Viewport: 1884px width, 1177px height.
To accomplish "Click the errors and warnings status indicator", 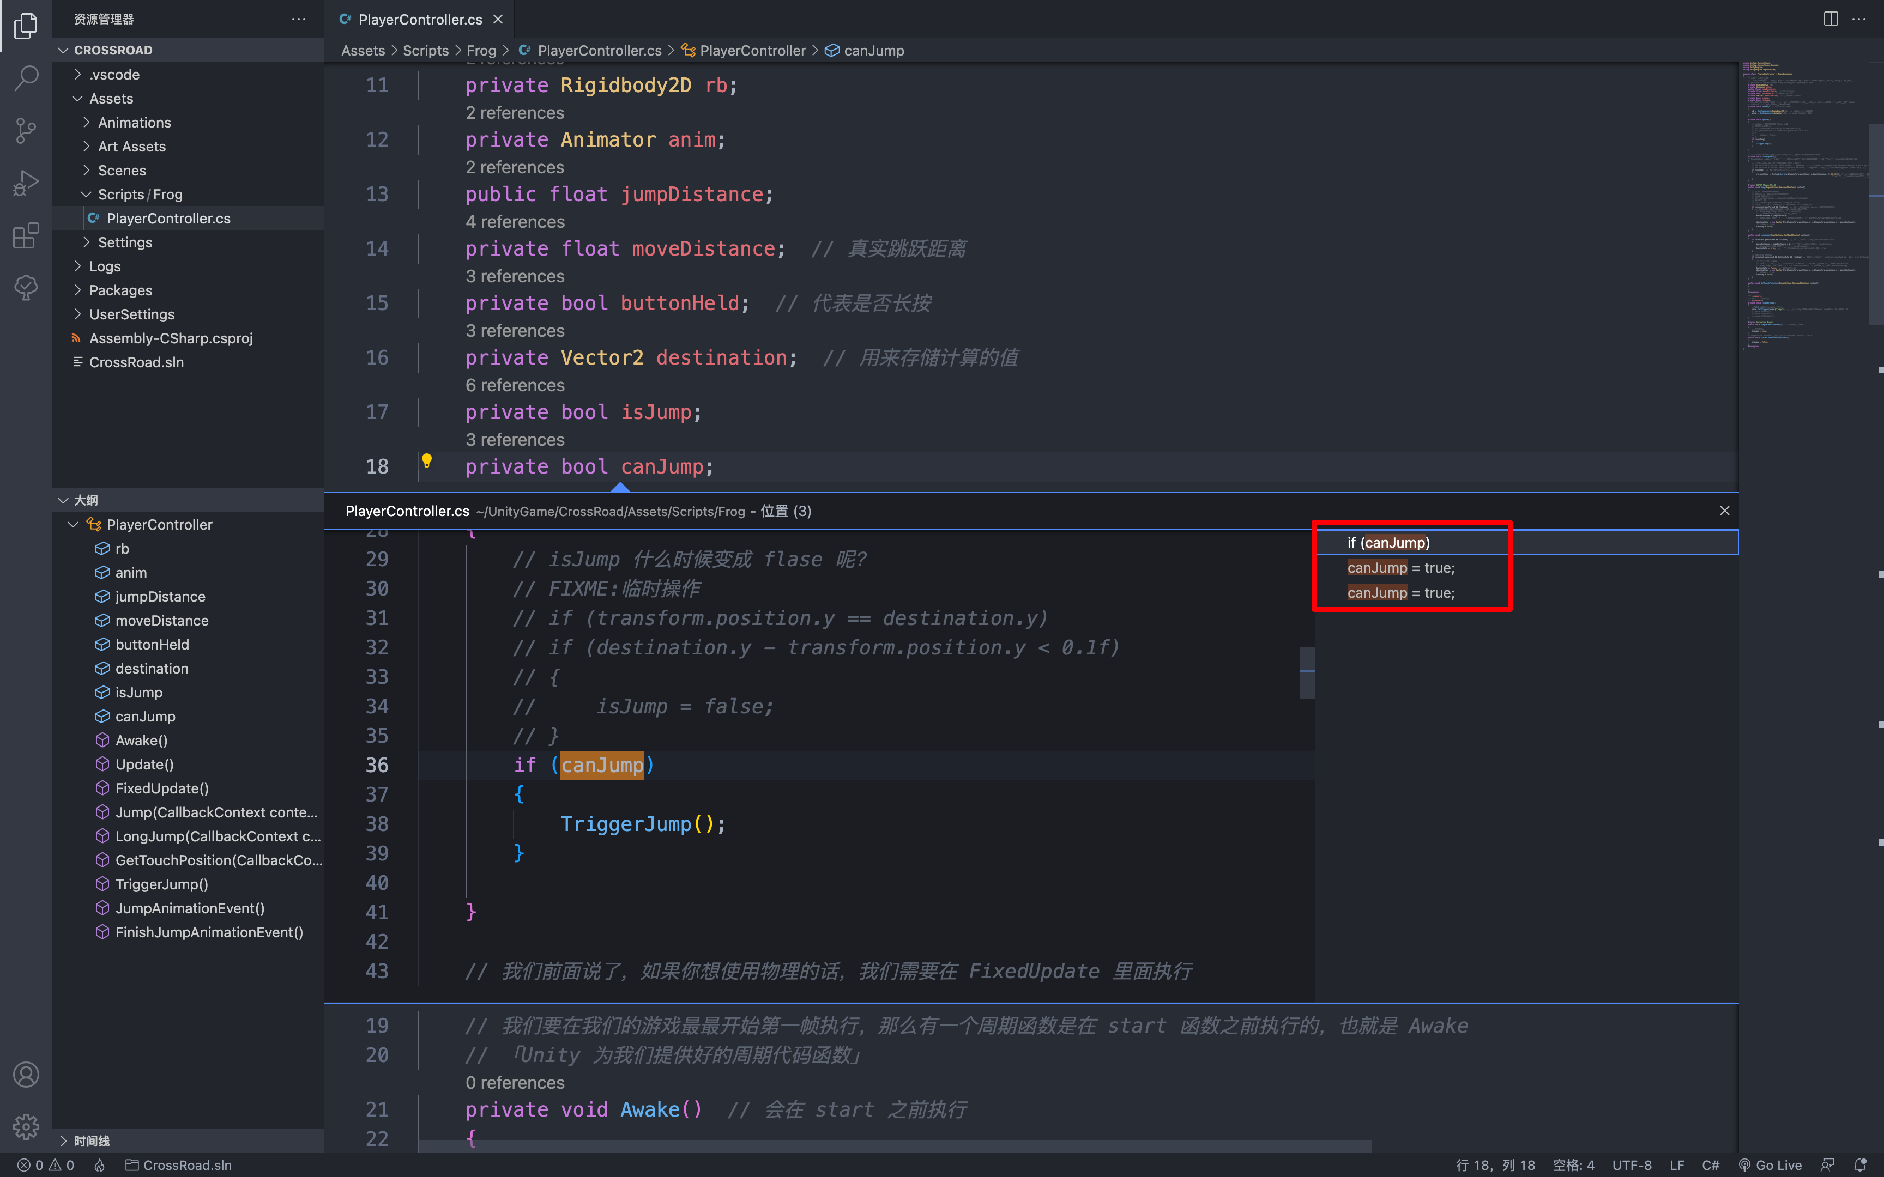I will click(x=46, y=1164).
